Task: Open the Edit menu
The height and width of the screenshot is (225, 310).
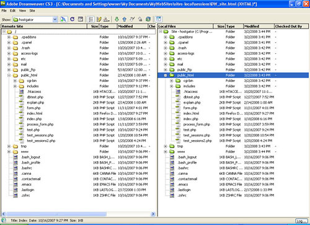Action: click(x=12, y=11)
